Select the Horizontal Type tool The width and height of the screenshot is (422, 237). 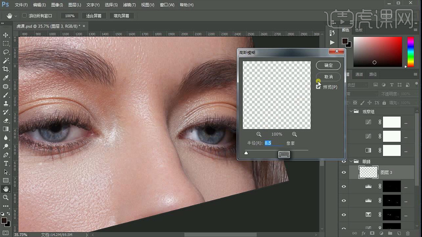pos(6,163)
